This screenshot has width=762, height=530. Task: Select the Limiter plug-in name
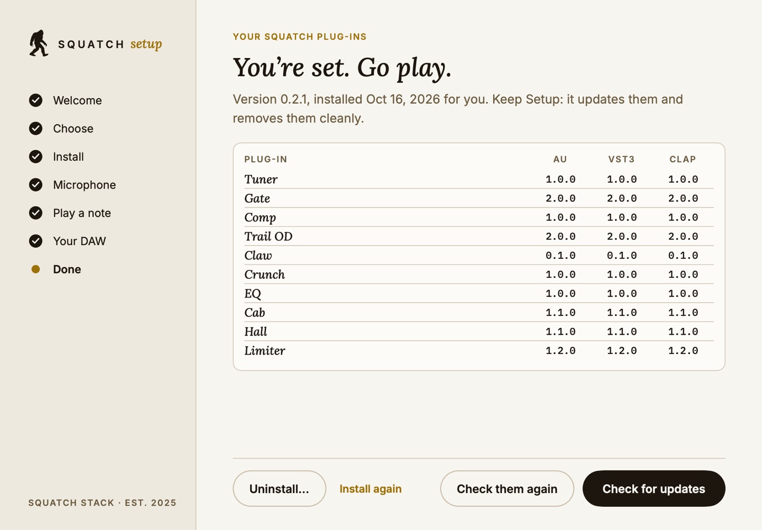265,351
